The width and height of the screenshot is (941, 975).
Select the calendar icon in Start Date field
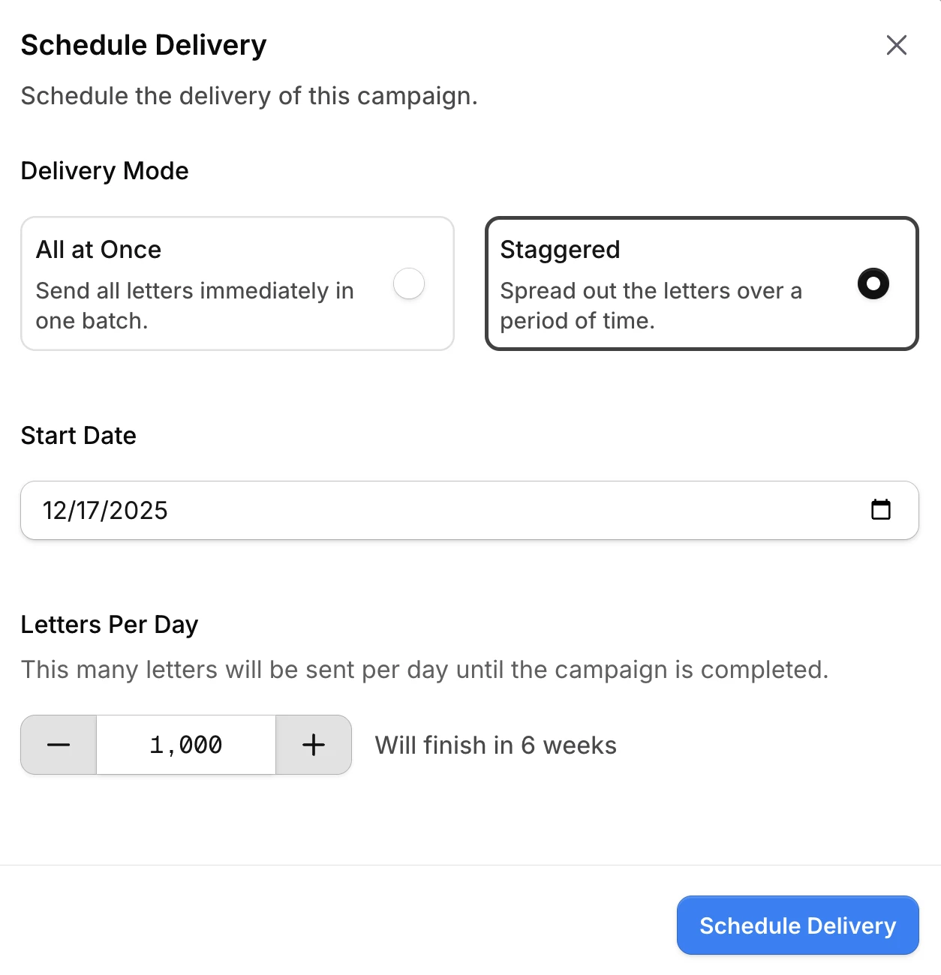pos(882,510)
